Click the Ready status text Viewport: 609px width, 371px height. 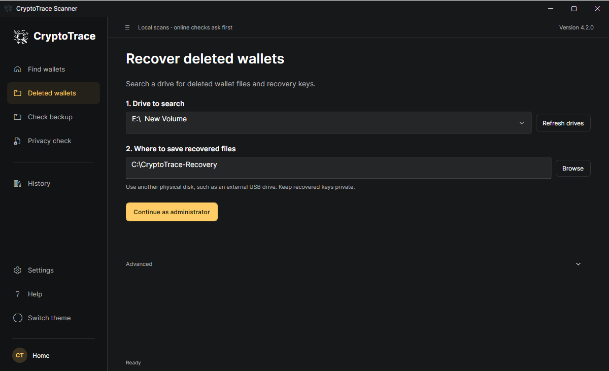click(133, 363)
